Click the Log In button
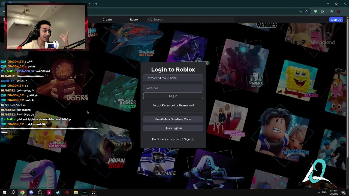 [x=173, y=96]
